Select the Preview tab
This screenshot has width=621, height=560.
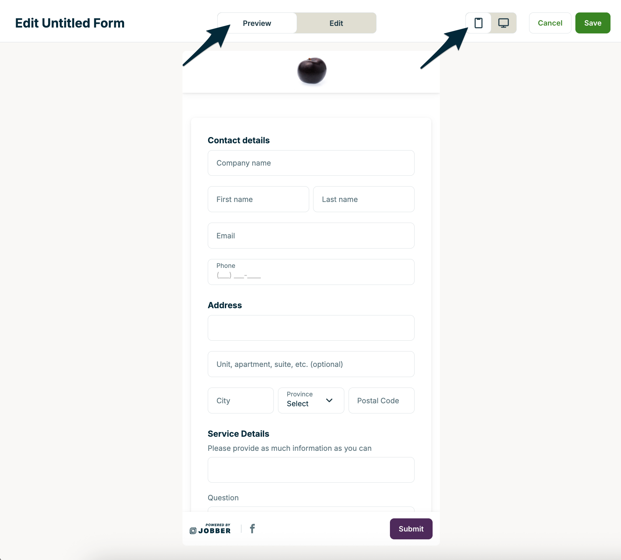click(x=257, y=23)
